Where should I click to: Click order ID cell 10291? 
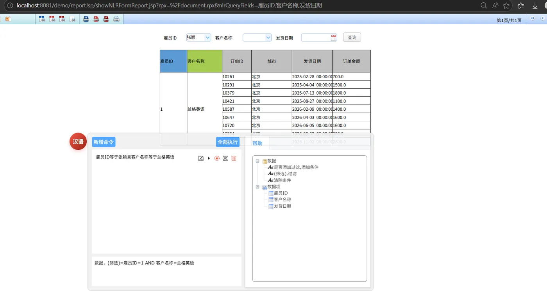click(237, 85)
